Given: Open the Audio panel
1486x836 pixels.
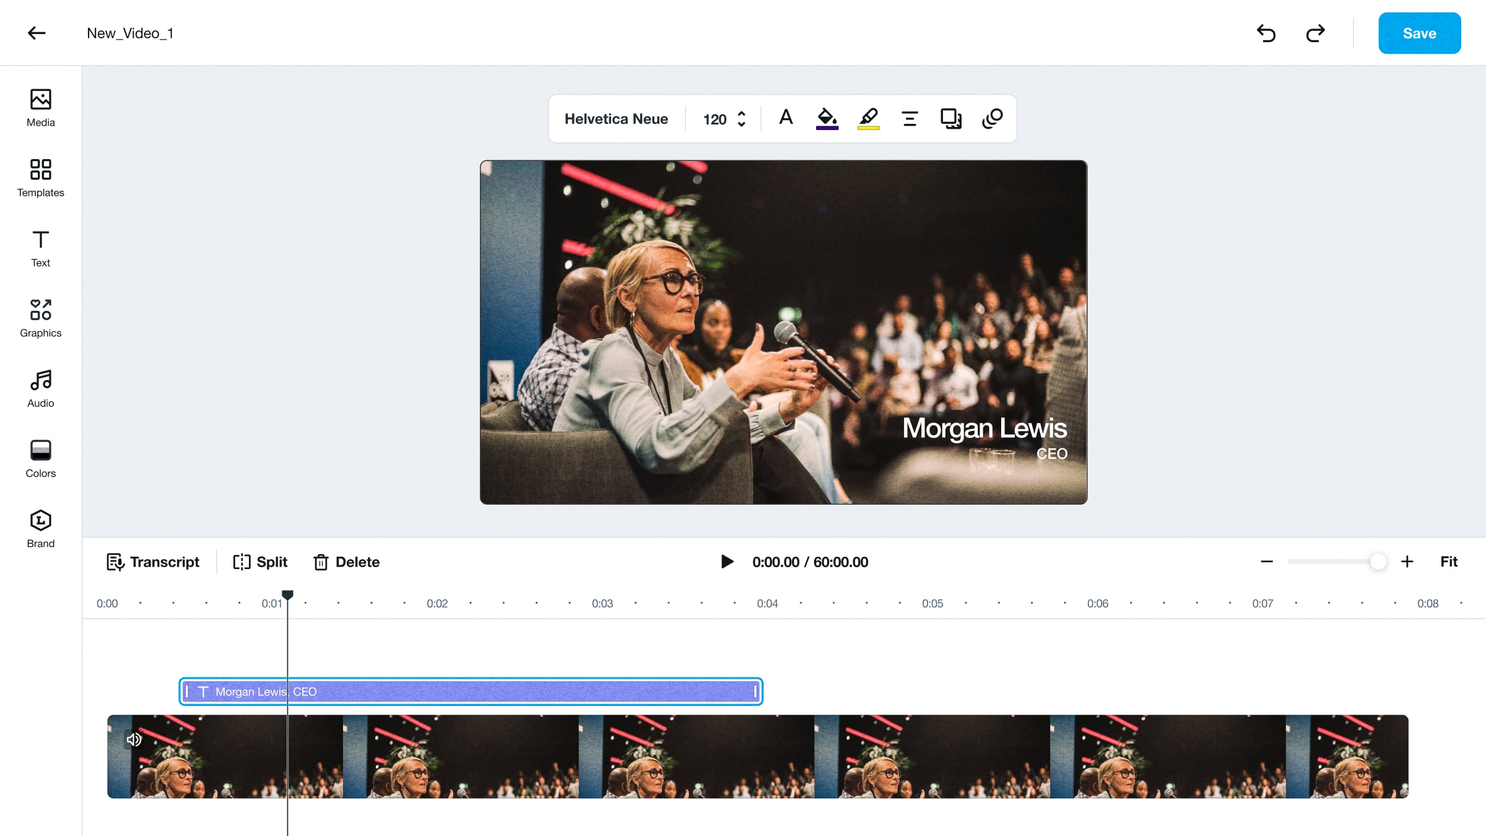Looking at the screenshot, I should (x=40, y=388).
